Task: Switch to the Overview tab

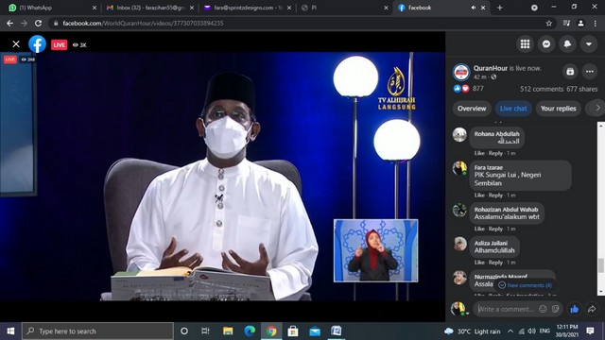Action: [x=472, y=109]
